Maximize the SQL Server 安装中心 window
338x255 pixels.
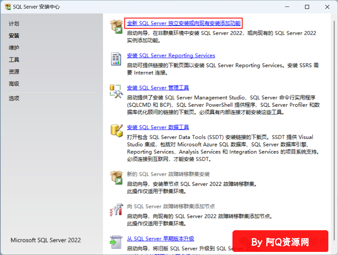point(307,7)
